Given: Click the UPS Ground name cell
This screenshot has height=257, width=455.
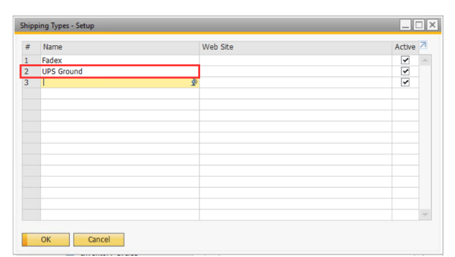Looking at the screenshot, I should coord(119,71).
